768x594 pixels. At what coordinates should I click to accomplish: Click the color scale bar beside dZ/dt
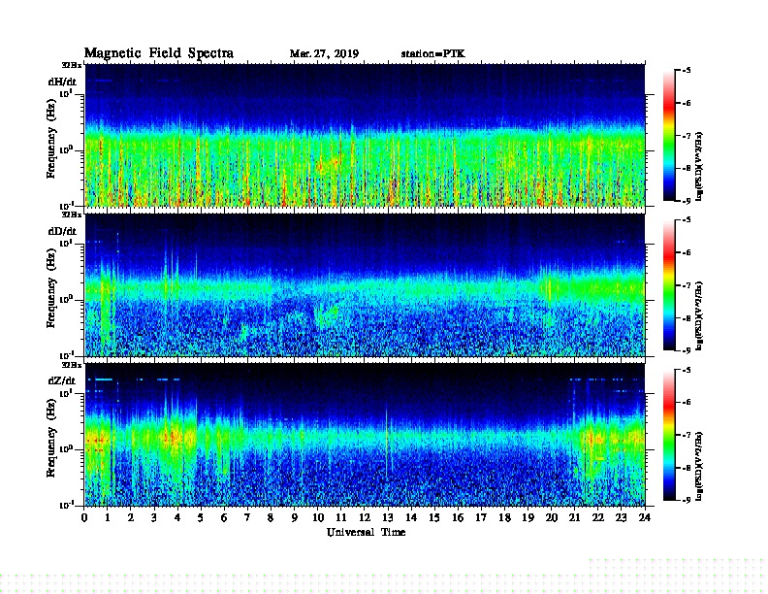pos(669,435)
